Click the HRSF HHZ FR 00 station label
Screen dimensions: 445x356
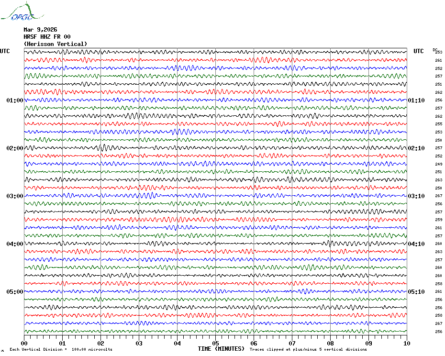click(x=47, y=37)
